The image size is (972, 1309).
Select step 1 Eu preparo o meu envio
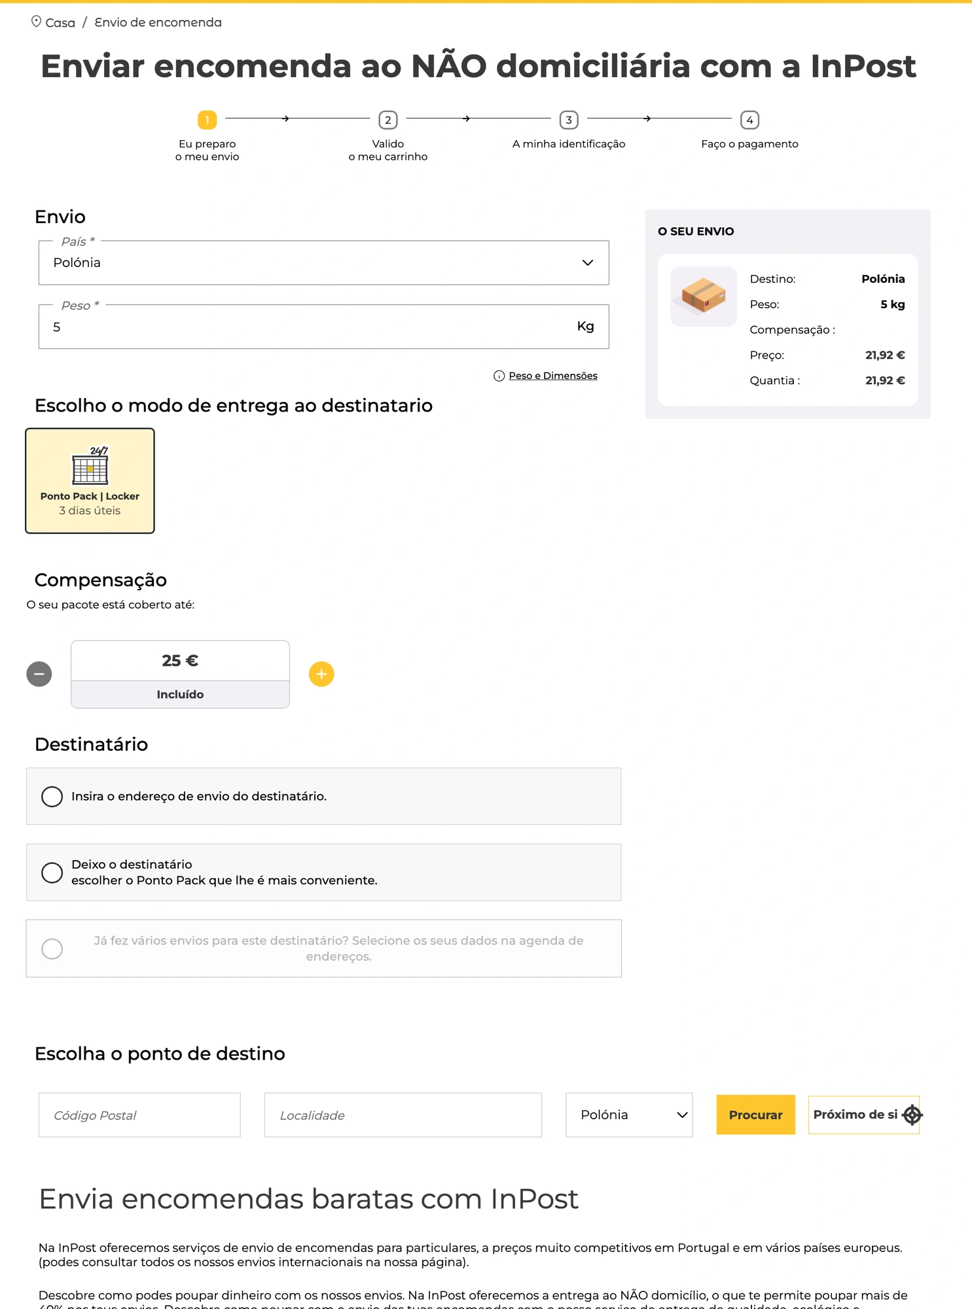[x=207, y=136]
